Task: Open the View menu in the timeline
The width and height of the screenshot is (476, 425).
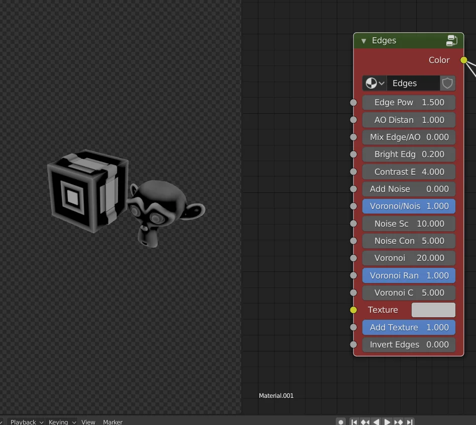Action: [88, 422]
